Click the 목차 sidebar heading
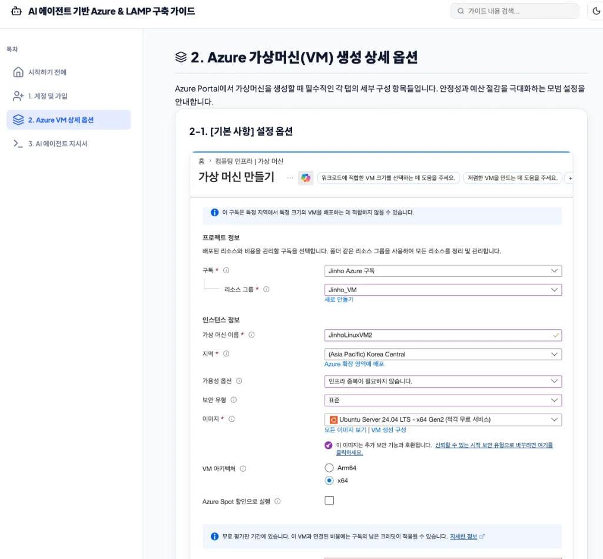Viewport: 603px width, 559px height. 12,49
